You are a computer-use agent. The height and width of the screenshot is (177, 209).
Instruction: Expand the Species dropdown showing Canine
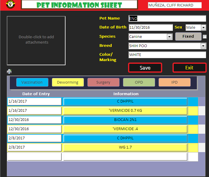tap(169, 37)
